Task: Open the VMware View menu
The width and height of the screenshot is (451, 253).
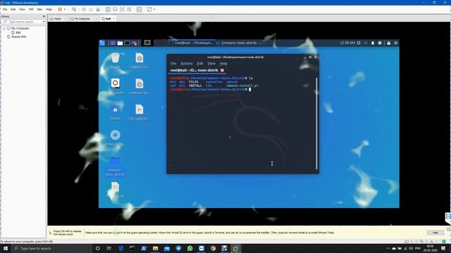Action: 22,9
